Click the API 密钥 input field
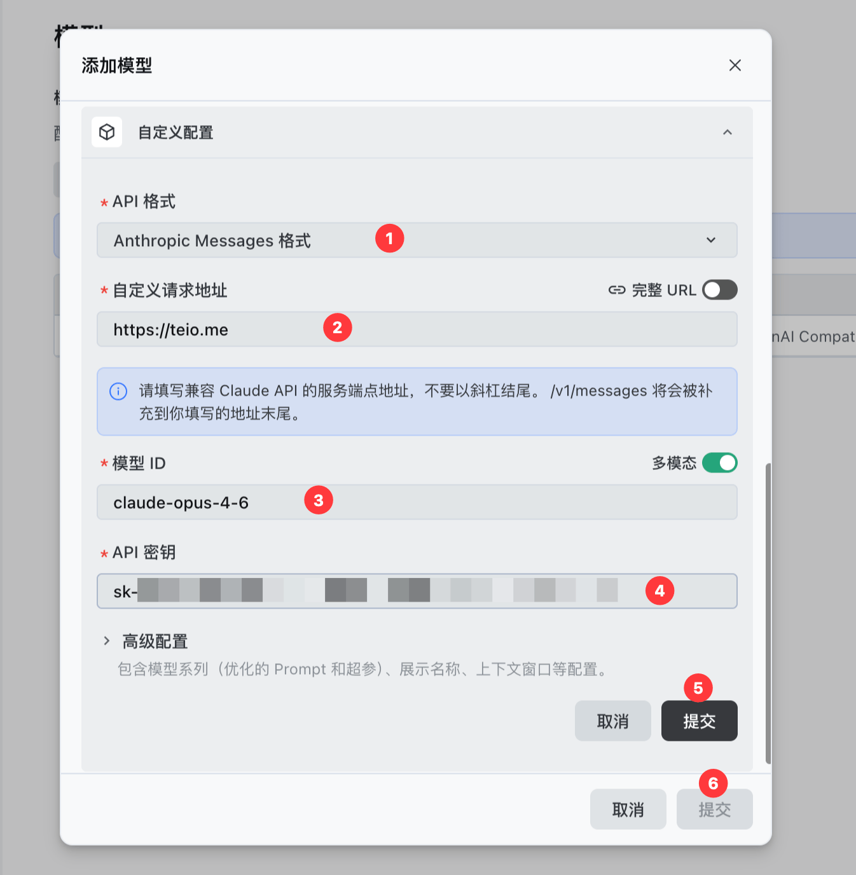 417,591
